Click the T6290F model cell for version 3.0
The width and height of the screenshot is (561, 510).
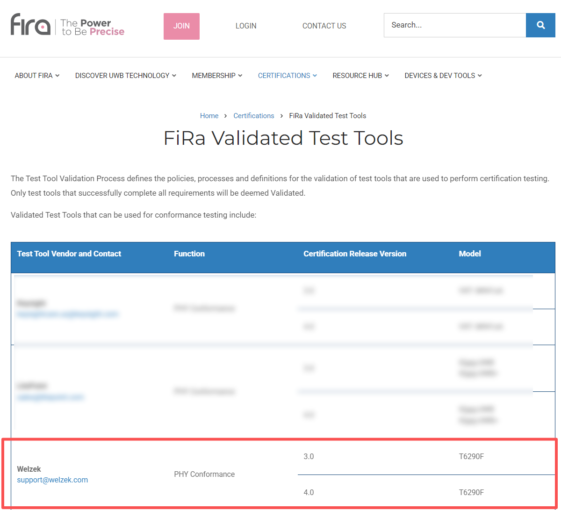tap(471, 456)
